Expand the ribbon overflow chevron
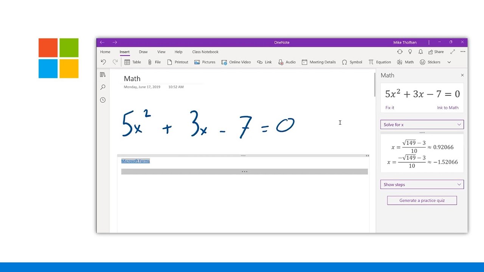484x272 pixels. (x=449, y=62)
